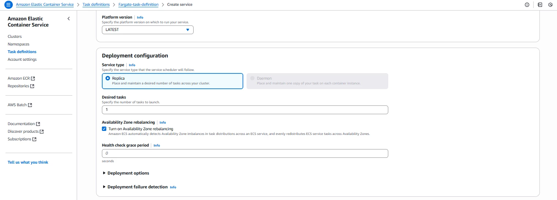Select the Replica service type
This screenshot has width=557, height=200.
coord(172,81)
